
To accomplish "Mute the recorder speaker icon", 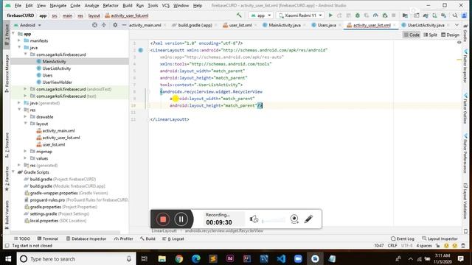I will point(254,219).
